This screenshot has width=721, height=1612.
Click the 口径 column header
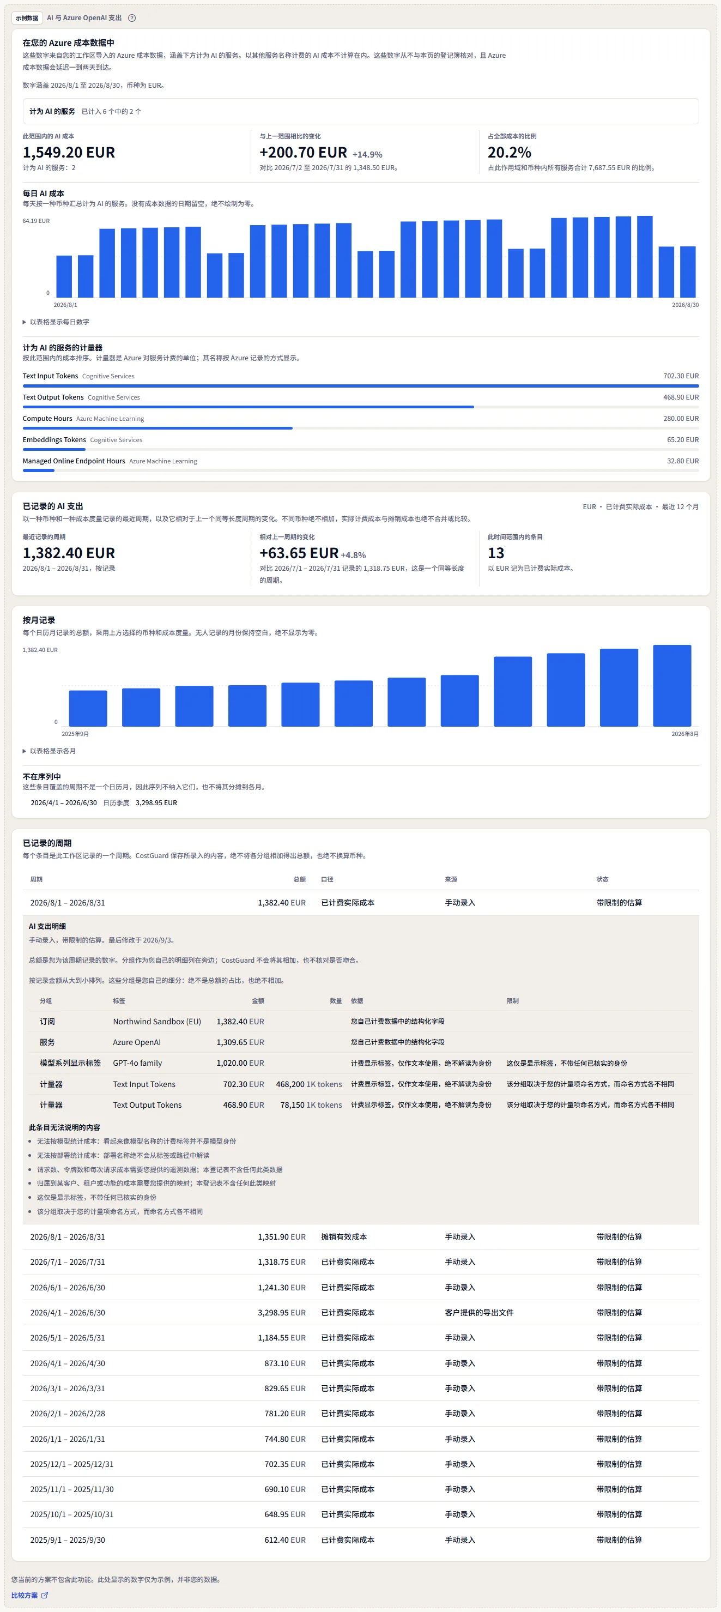[x=327, y=879]
